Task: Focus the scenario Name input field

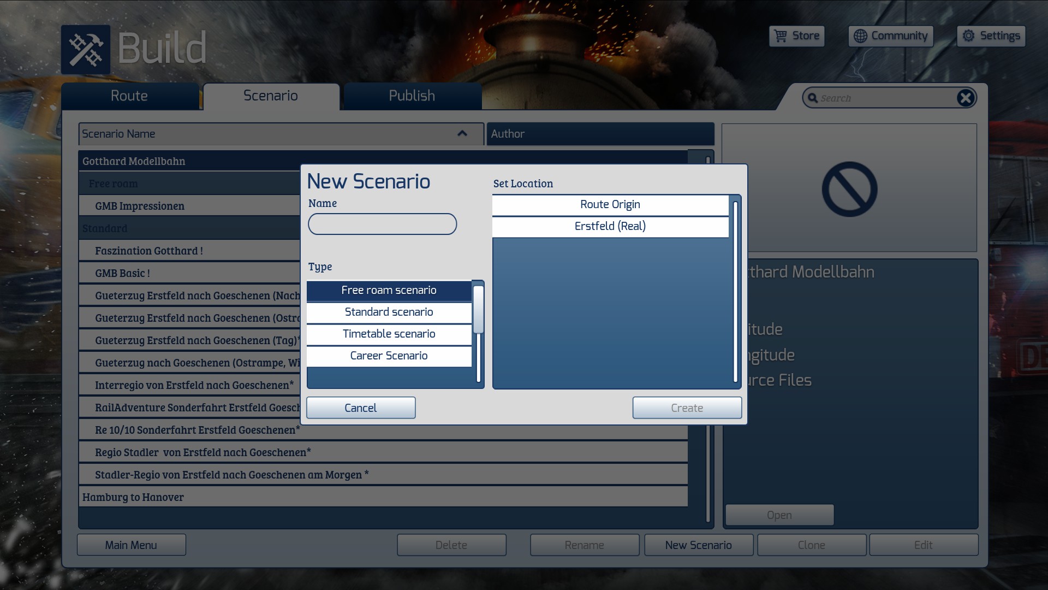Action: [382, 224]
